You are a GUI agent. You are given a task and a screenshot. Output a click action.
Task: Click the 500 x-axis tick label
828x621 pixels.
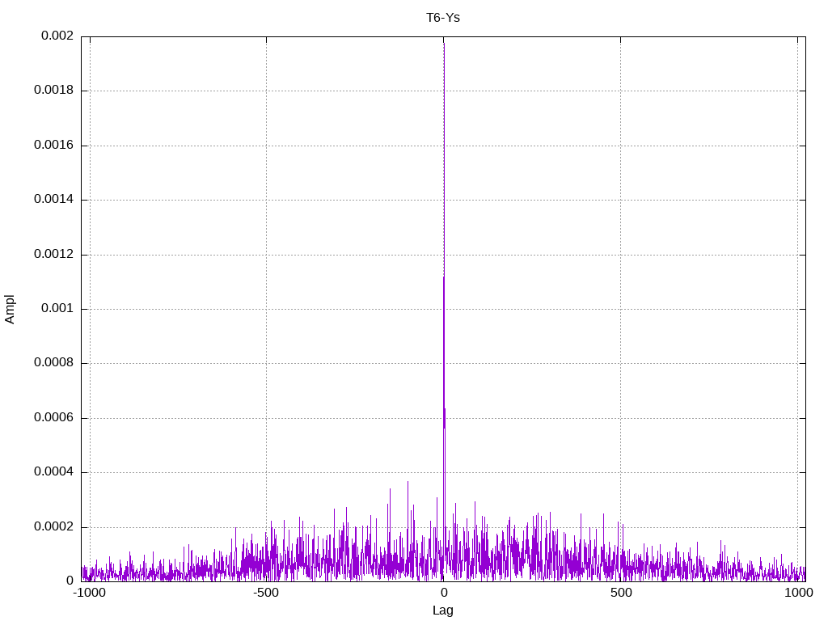[621, 594]
